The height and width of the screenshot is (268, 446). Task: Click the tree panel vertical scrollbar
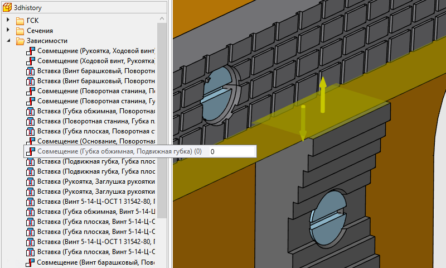coord(162,112)
